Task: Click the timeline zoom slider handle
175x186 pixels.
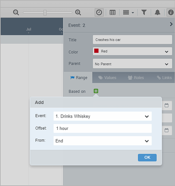Action: coord(45,13)
